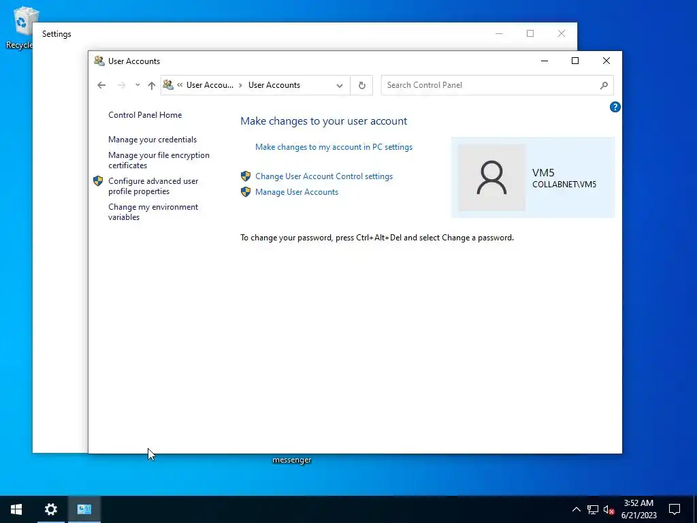The image size is (697, 523).
Task: Open Manage your file encryption certificates
Action: (159, 160)
